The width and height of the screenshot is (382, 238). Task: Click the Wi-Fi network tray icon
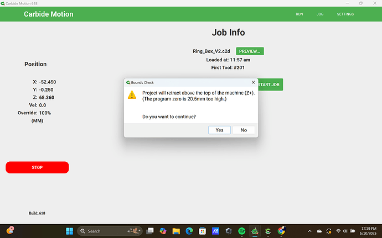pyautogui.click(x=338, y=231)
